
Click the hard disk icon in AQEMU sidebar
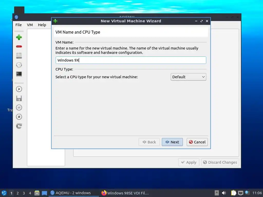coord(19,55)
